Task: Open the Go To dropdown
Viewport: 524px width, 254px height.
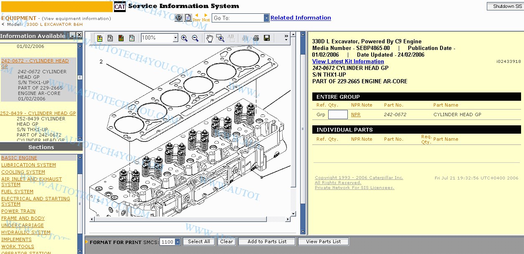Action: pos(266,18)
